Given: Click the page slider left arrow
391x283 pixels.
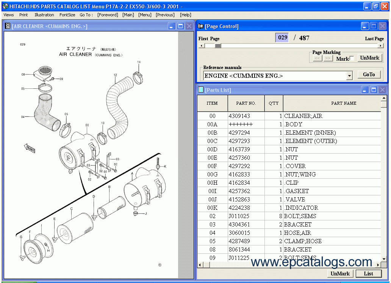Looking at the screenshot, I should 202,46.
